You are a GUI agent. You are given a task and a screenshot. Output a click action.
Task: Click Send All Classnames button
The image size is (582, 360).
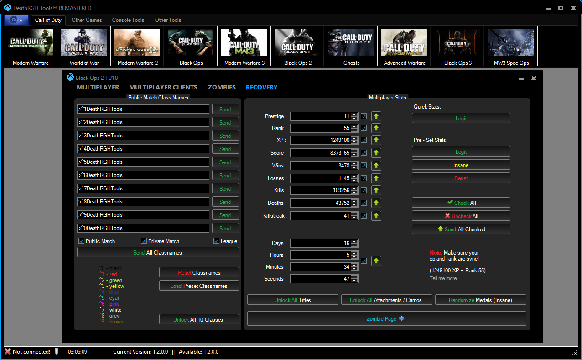tap(158, 252)
